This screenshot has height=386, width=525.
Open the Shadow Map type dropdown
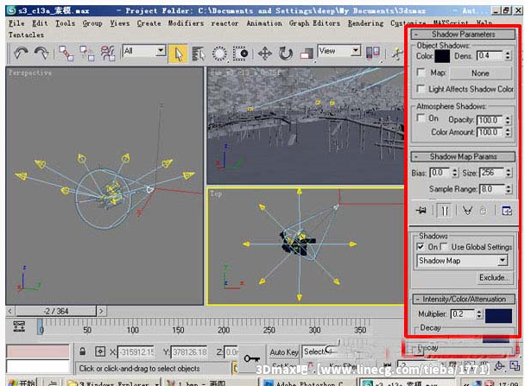(503, 261)
